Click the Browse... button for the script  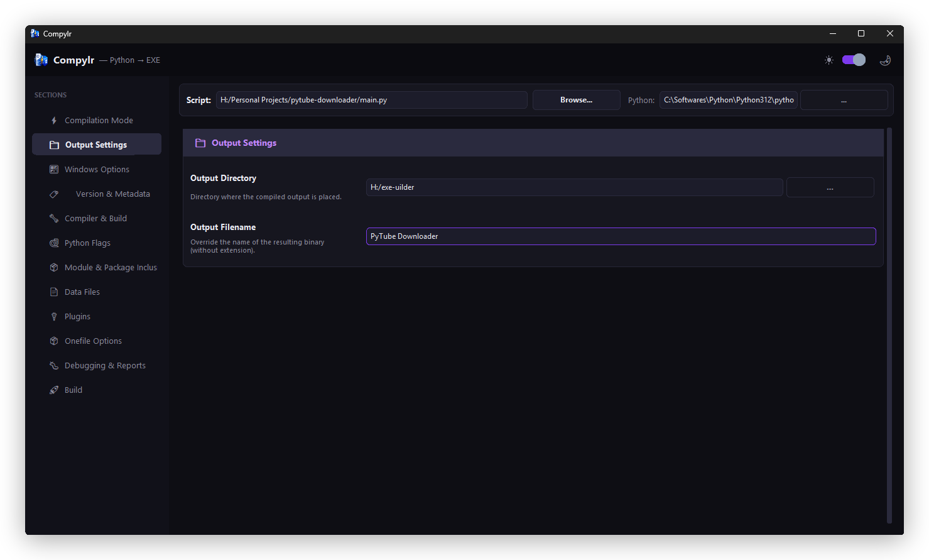pyautogui.click(x=577, y=100)
